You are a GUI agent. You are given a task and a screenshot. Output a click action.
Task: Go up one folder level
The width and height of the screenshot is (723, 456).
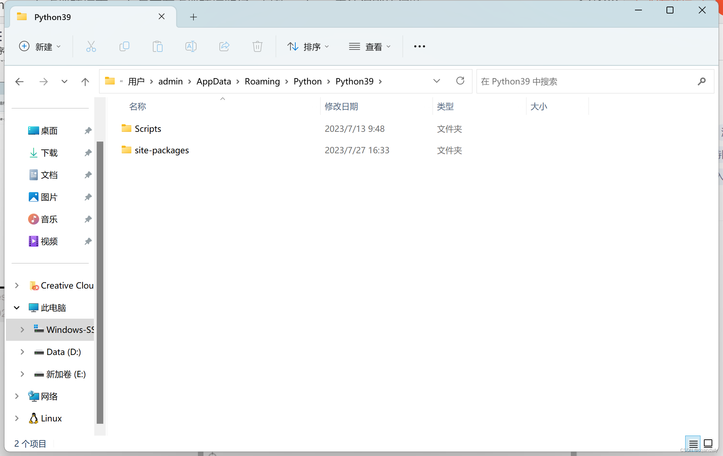point(85,82)
